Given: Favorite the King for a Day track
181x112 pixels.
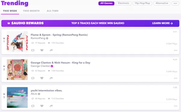Looking at the screenshot, I should 42,78.
